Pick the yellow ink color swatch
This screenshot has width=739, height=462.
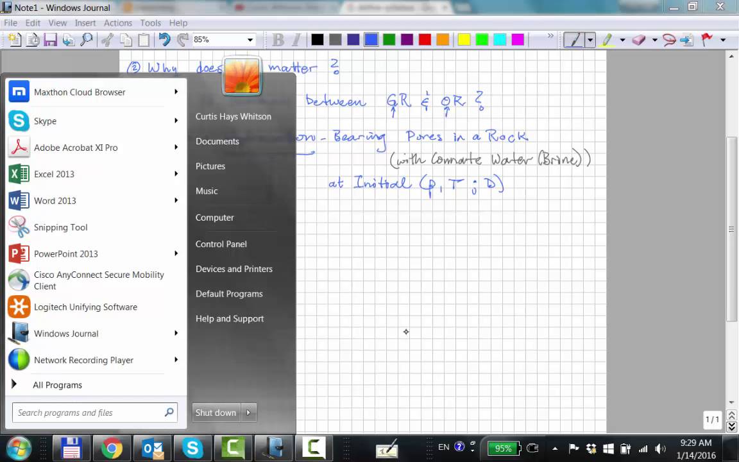coord(464,40)
